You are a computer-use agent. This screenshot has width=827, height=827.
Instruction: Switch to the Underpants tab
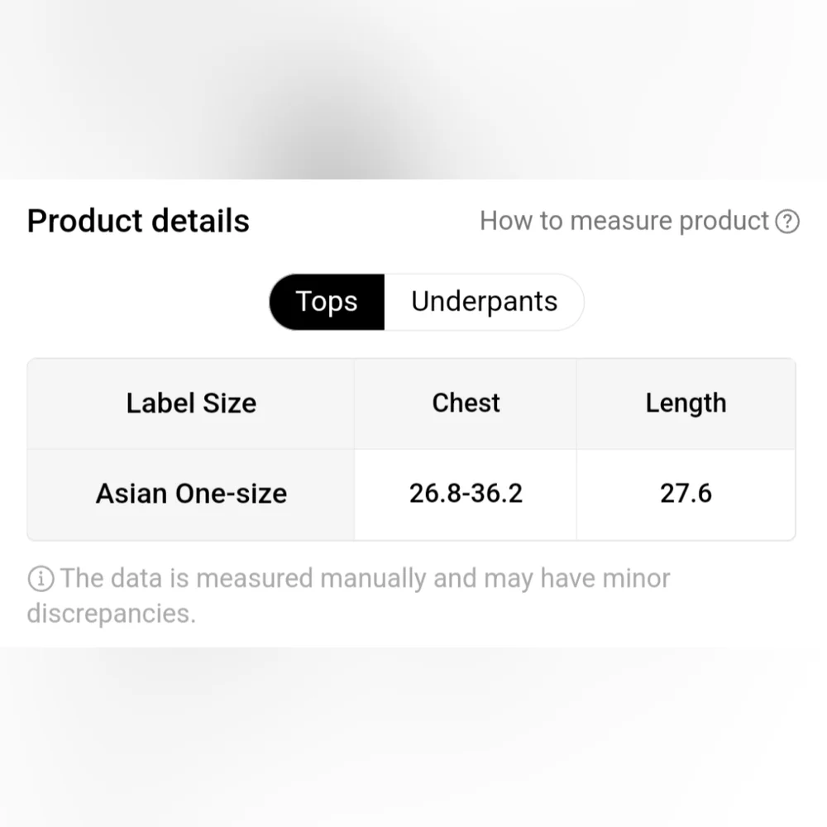[x=484, y=302]
